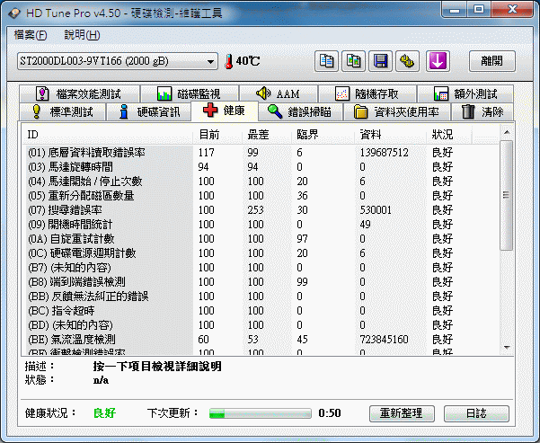
Task: Click the scroll down arrow of the list
Action: [507, 348]
